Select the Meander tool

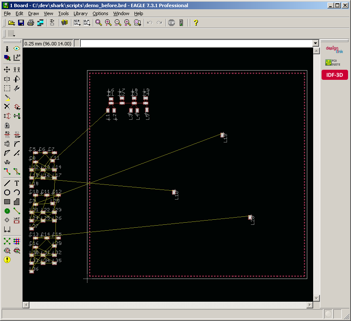(7, 162)
